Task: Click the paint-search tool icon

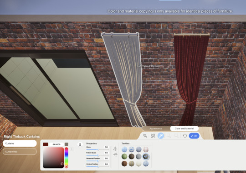Action: [145, 136]
